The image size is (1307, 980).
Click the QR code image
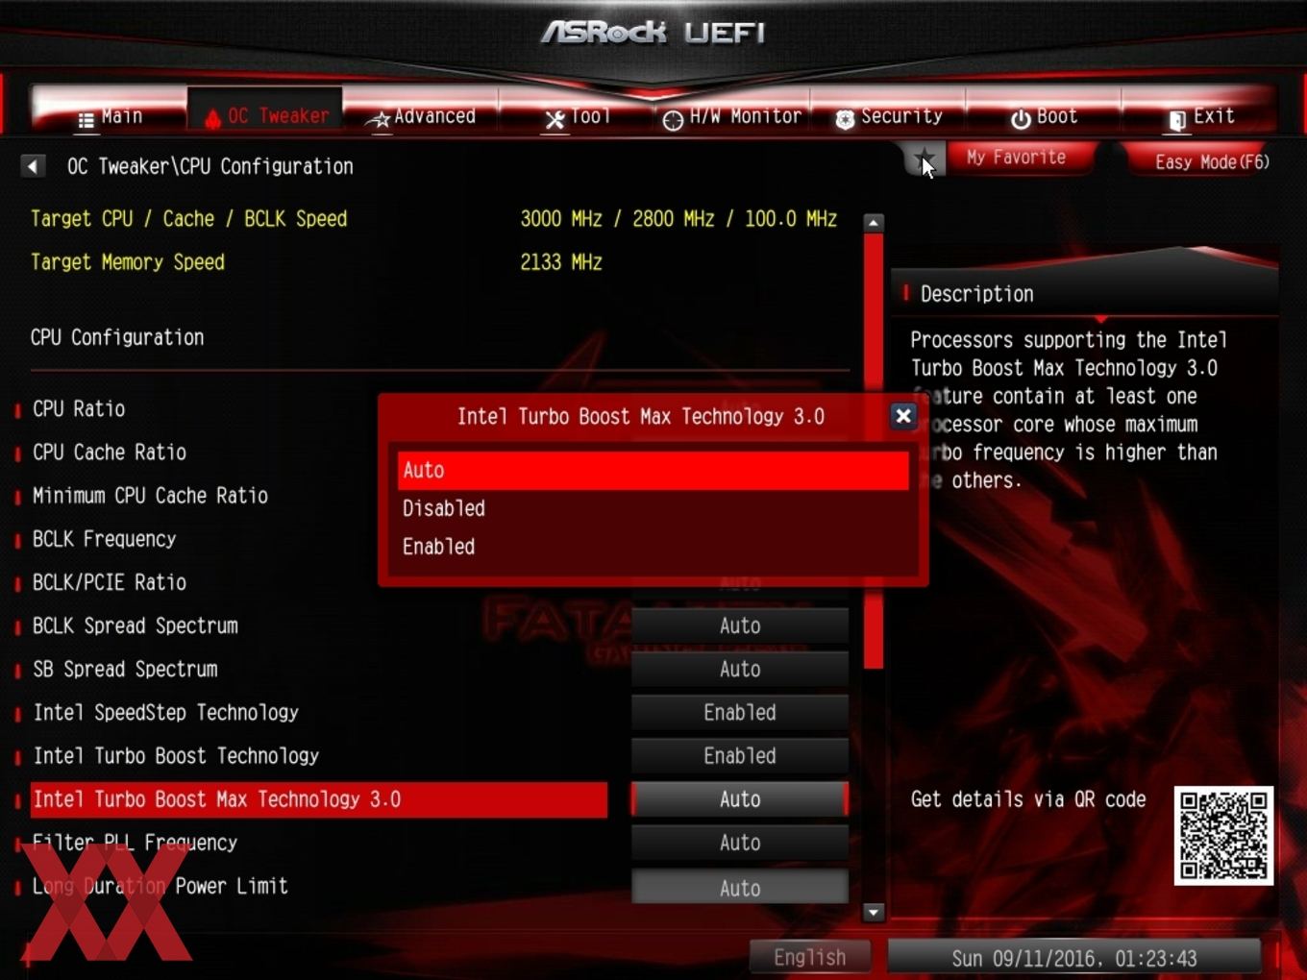tap(1223, 836)
